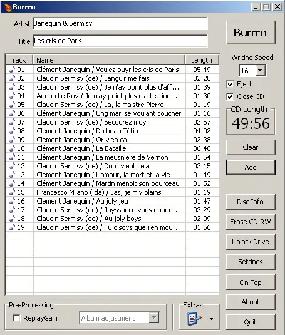The image size is (285, 335).
Task: Open the Writing Speed dropdown
Action: 261,70
